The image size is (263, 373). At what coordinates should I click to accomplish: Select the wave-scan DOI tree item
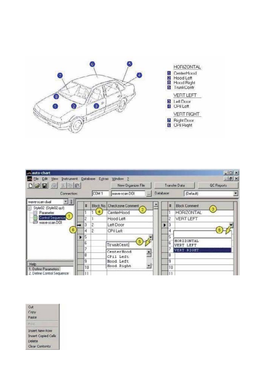tap(51, 222)
